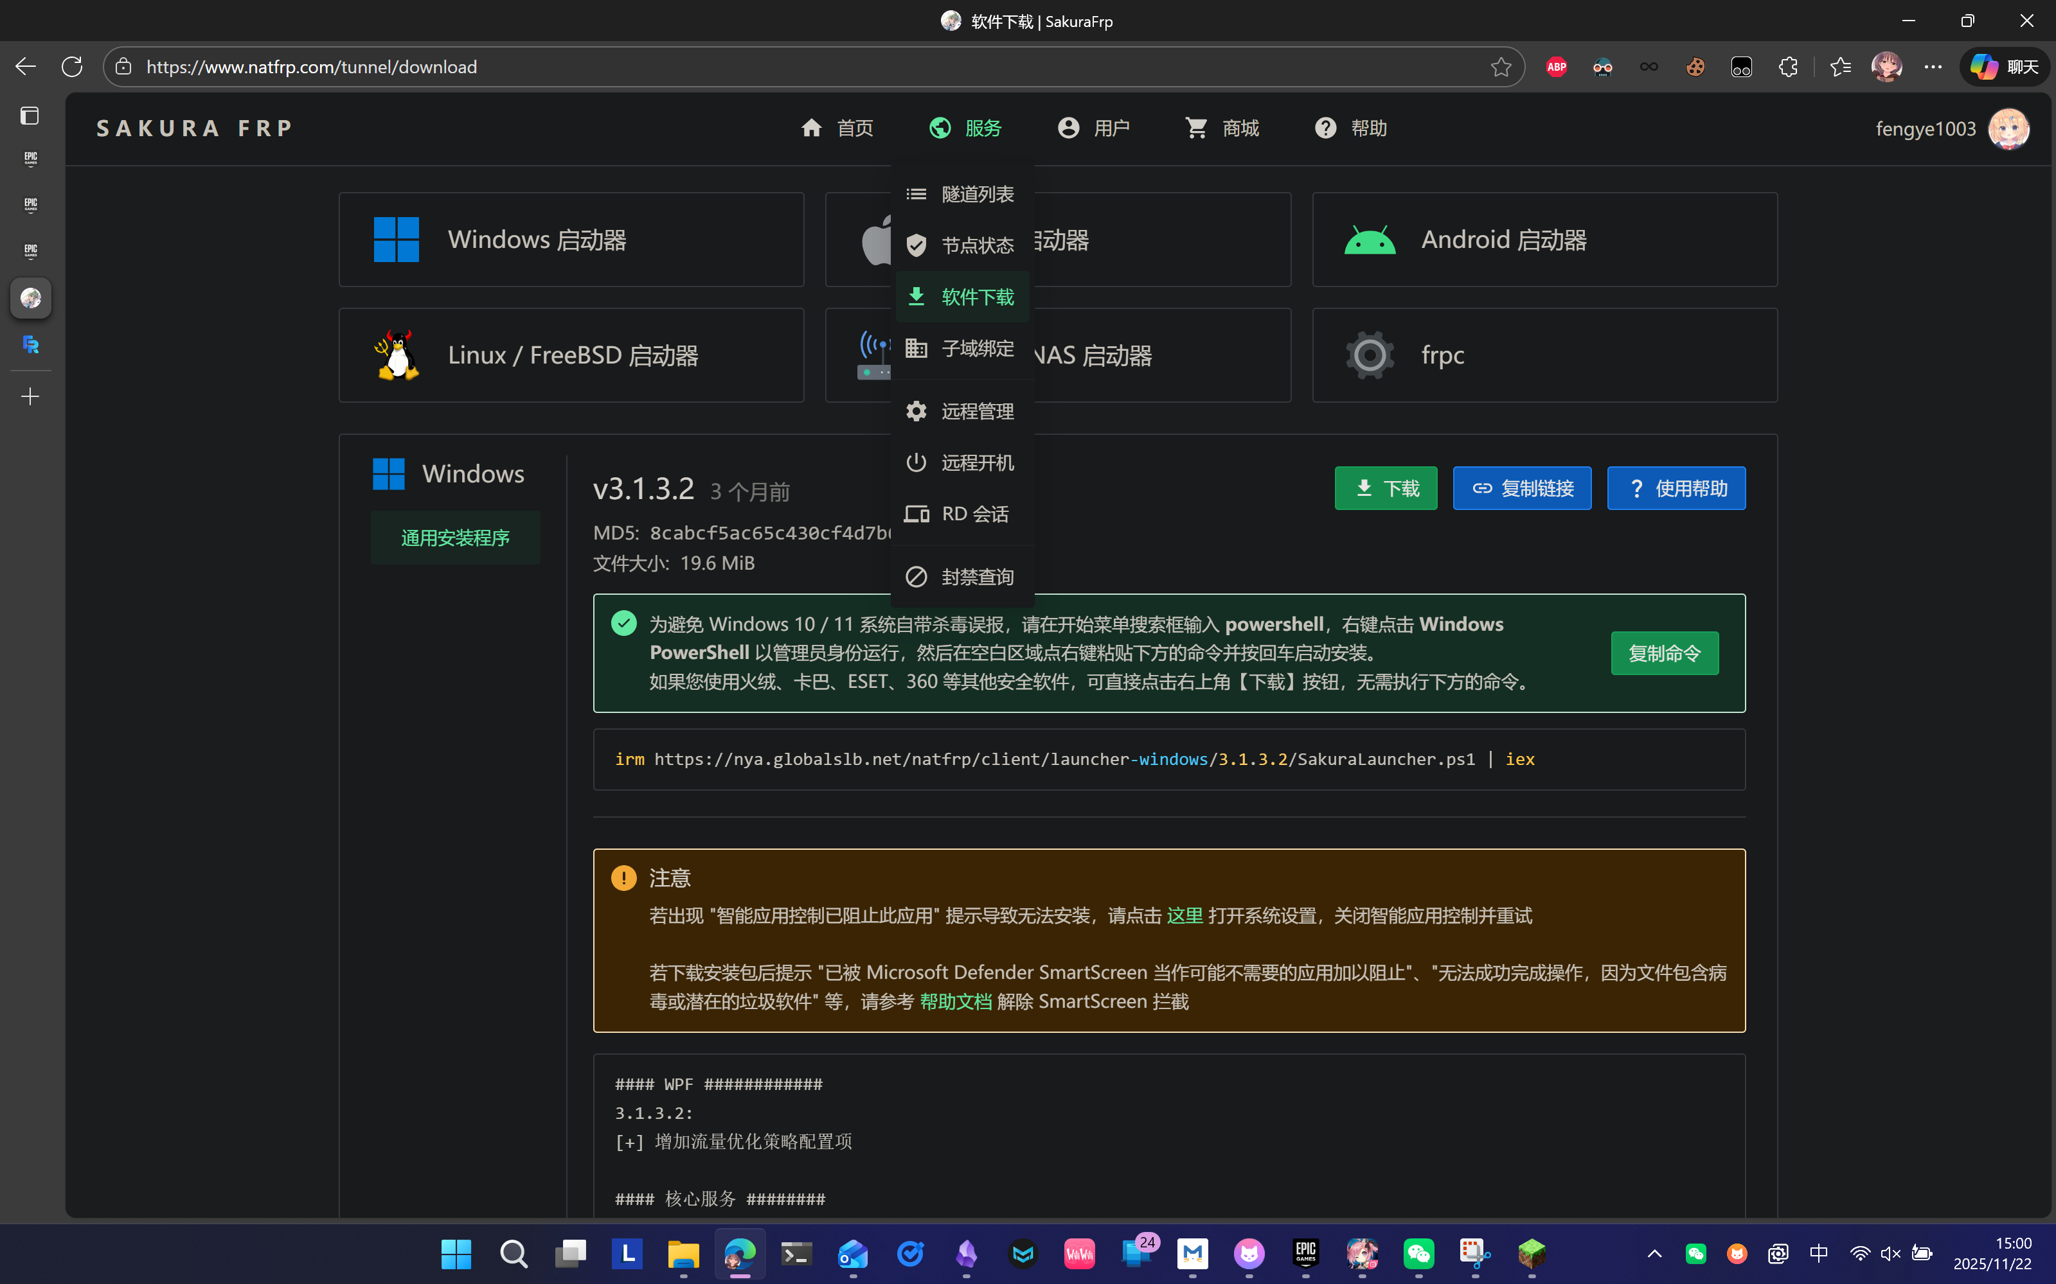Choose 远程管理 in the dropdown menu
The height and width of the screenshot is (1284, 2056).
point(963,411)
